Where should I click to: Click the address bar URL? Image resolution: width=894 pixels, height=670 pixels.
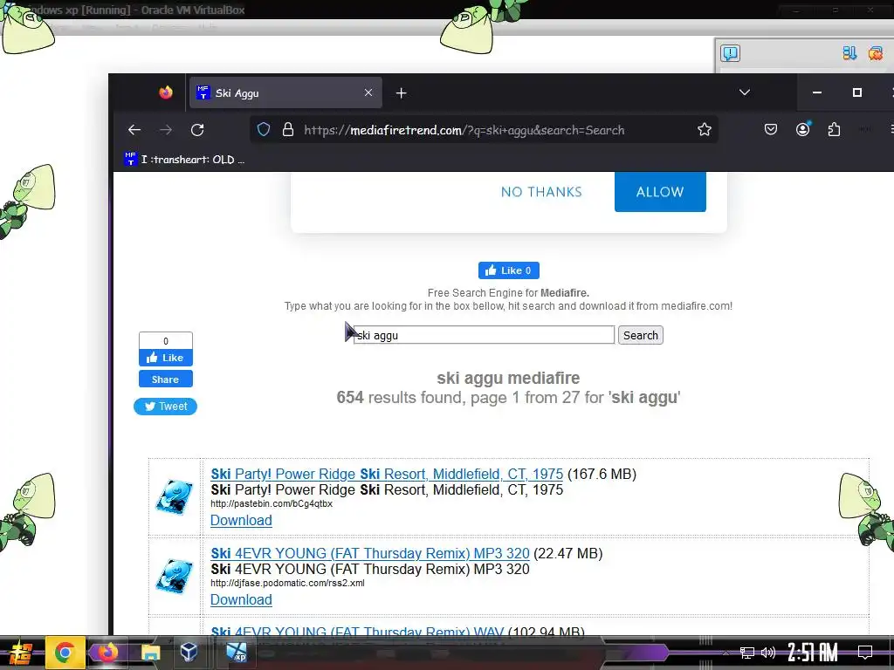[464, 130]
